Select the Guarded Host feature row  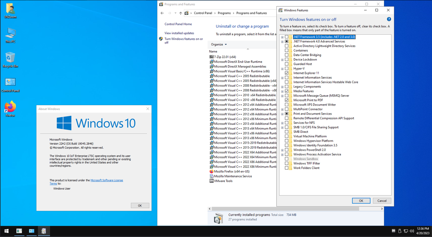point(302,64)
